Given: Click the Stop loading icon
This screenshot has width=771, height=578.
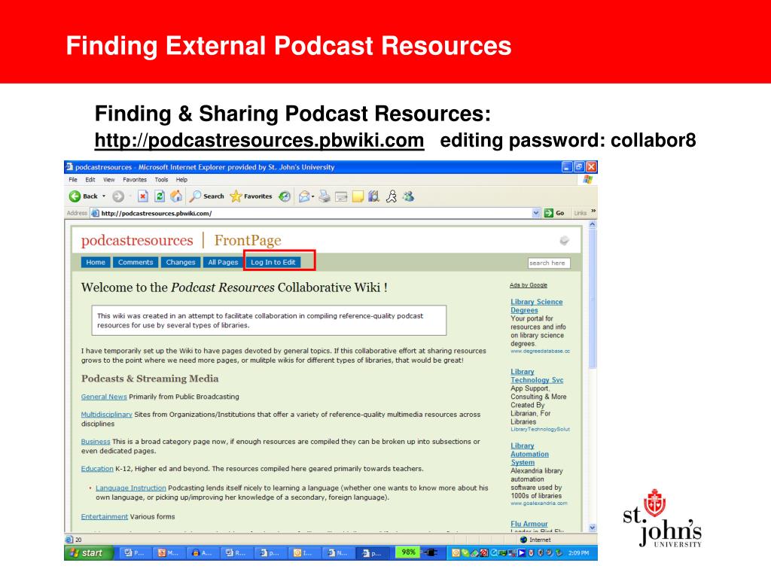Looking at the screenshot, I should tap(142, 196).
